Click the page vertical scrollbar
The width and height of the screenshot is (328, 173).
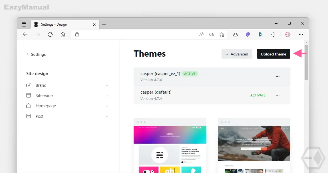click(307, 63)
